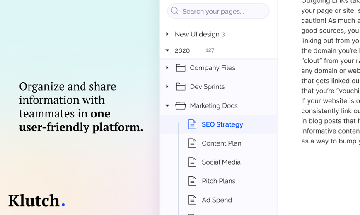Collapse the Marketing Docs folder arrow
This screenshot has height=215, width=360.
coord(167,106)
